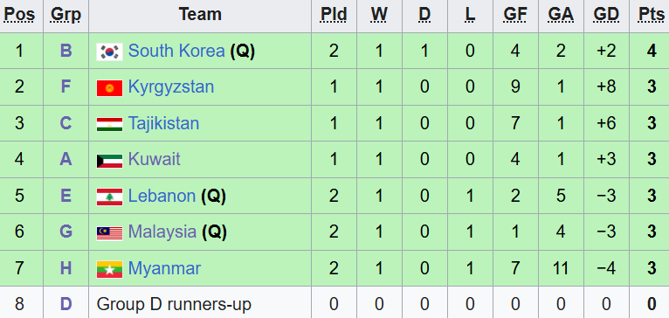Open the Group D link in last row
669x318 pixels.
tap(66, 304)
